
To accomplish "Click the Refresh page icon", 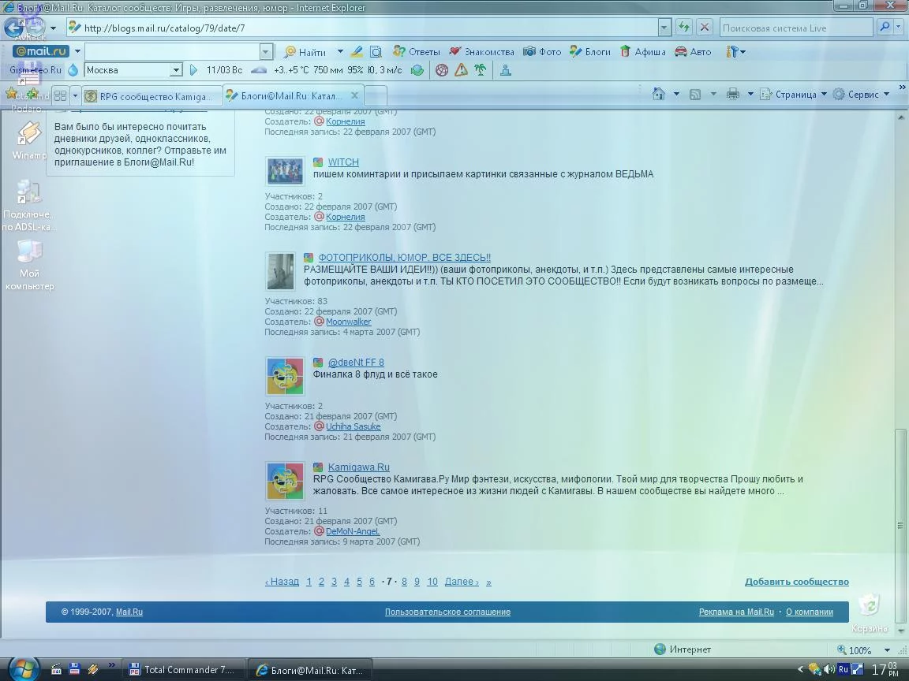I will (x=684, y=28).
